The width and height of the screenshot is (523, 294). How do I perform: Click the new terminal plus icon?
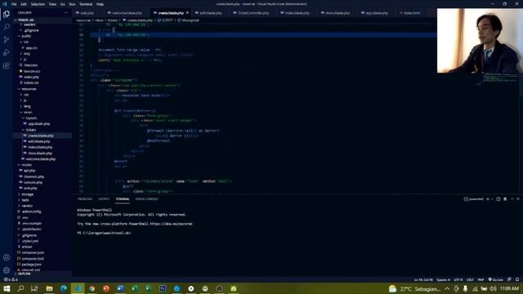click(488, 199)
